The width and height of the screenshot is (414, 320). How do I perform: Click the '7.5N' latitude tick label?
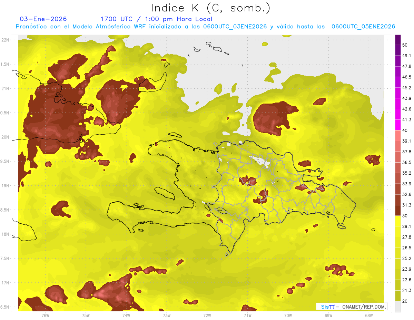5,259
